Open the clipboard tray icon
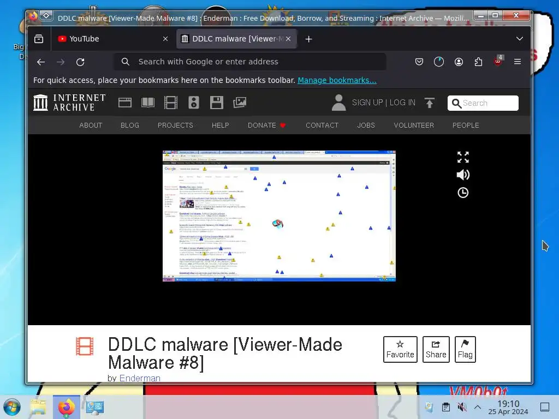 click(445, 407)
